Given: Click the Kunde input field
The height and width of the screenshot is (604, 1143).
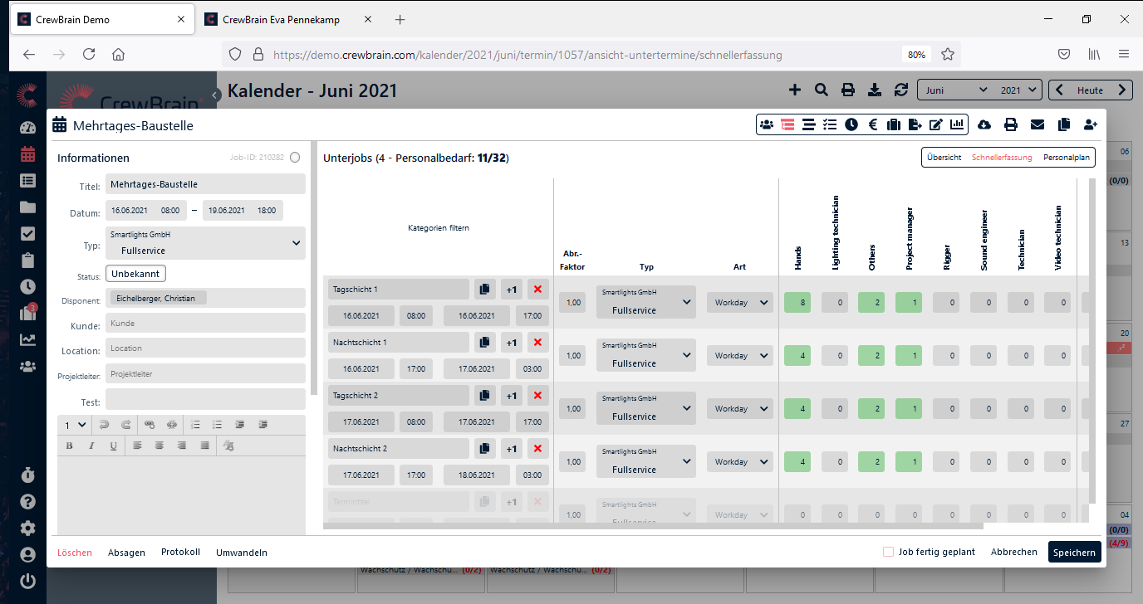Looking at the screenshot, I should pyautogui.click(x=205, y=324).
